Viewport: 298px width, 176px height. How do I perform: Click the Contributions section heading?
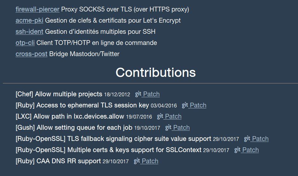click(x=156, y=72)
